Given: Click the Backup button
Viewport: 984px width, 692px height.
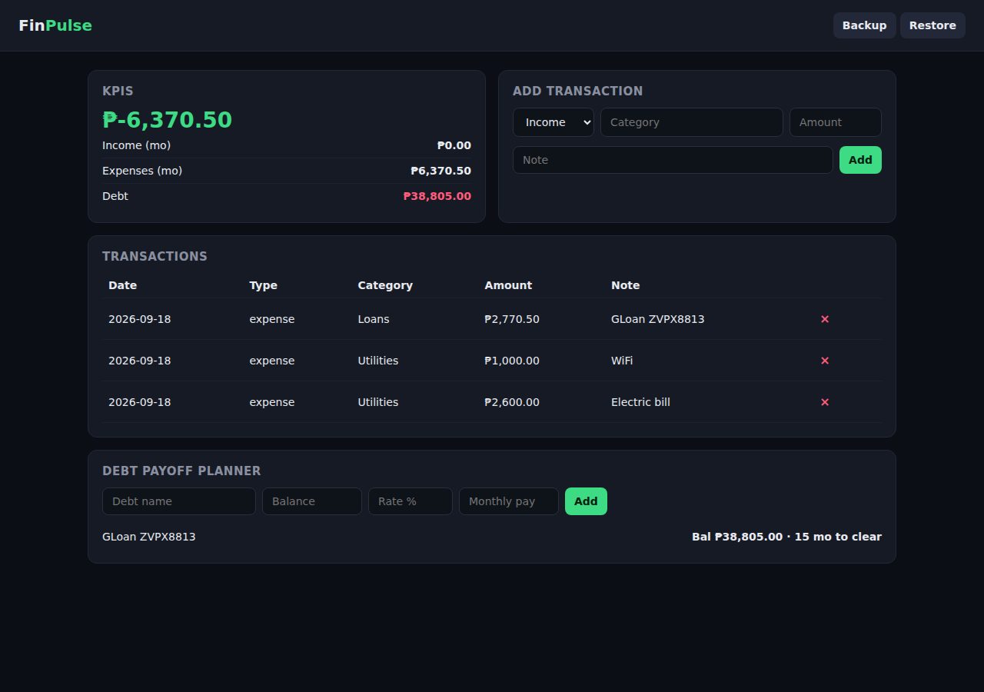Looking at the screenshot, I should click(864, 25).
